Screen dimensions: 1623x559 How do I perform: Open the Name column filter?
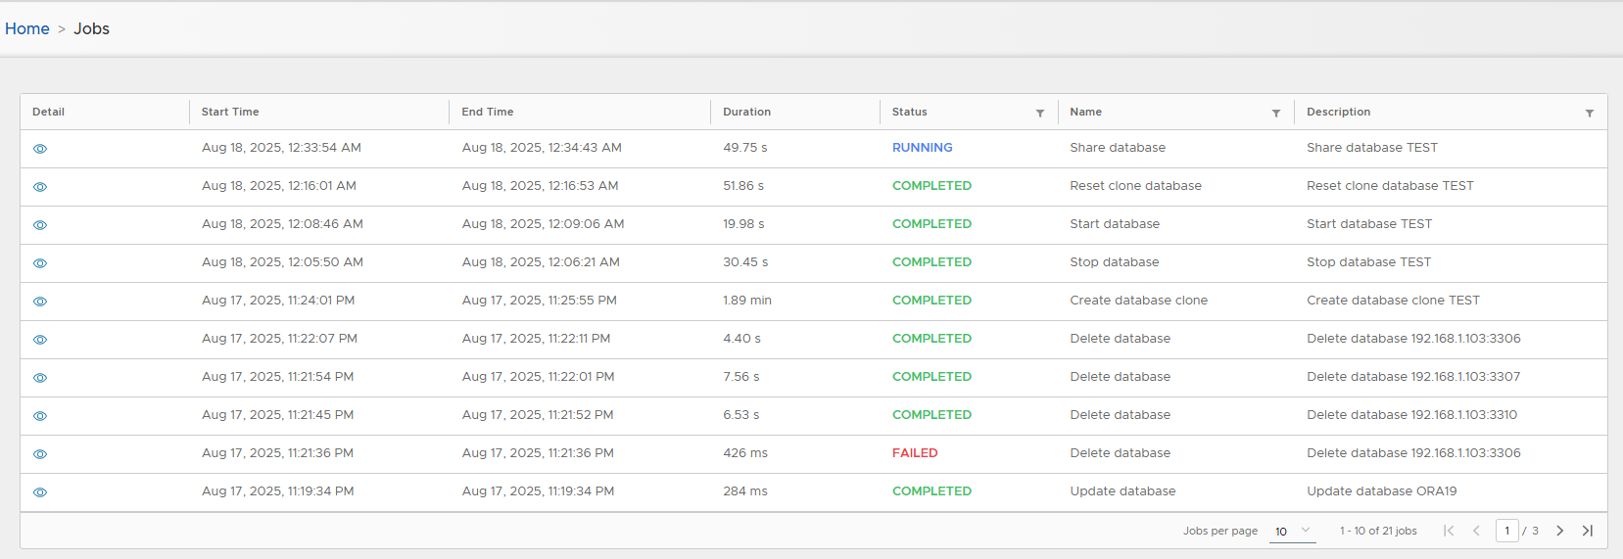(1275, 114)
